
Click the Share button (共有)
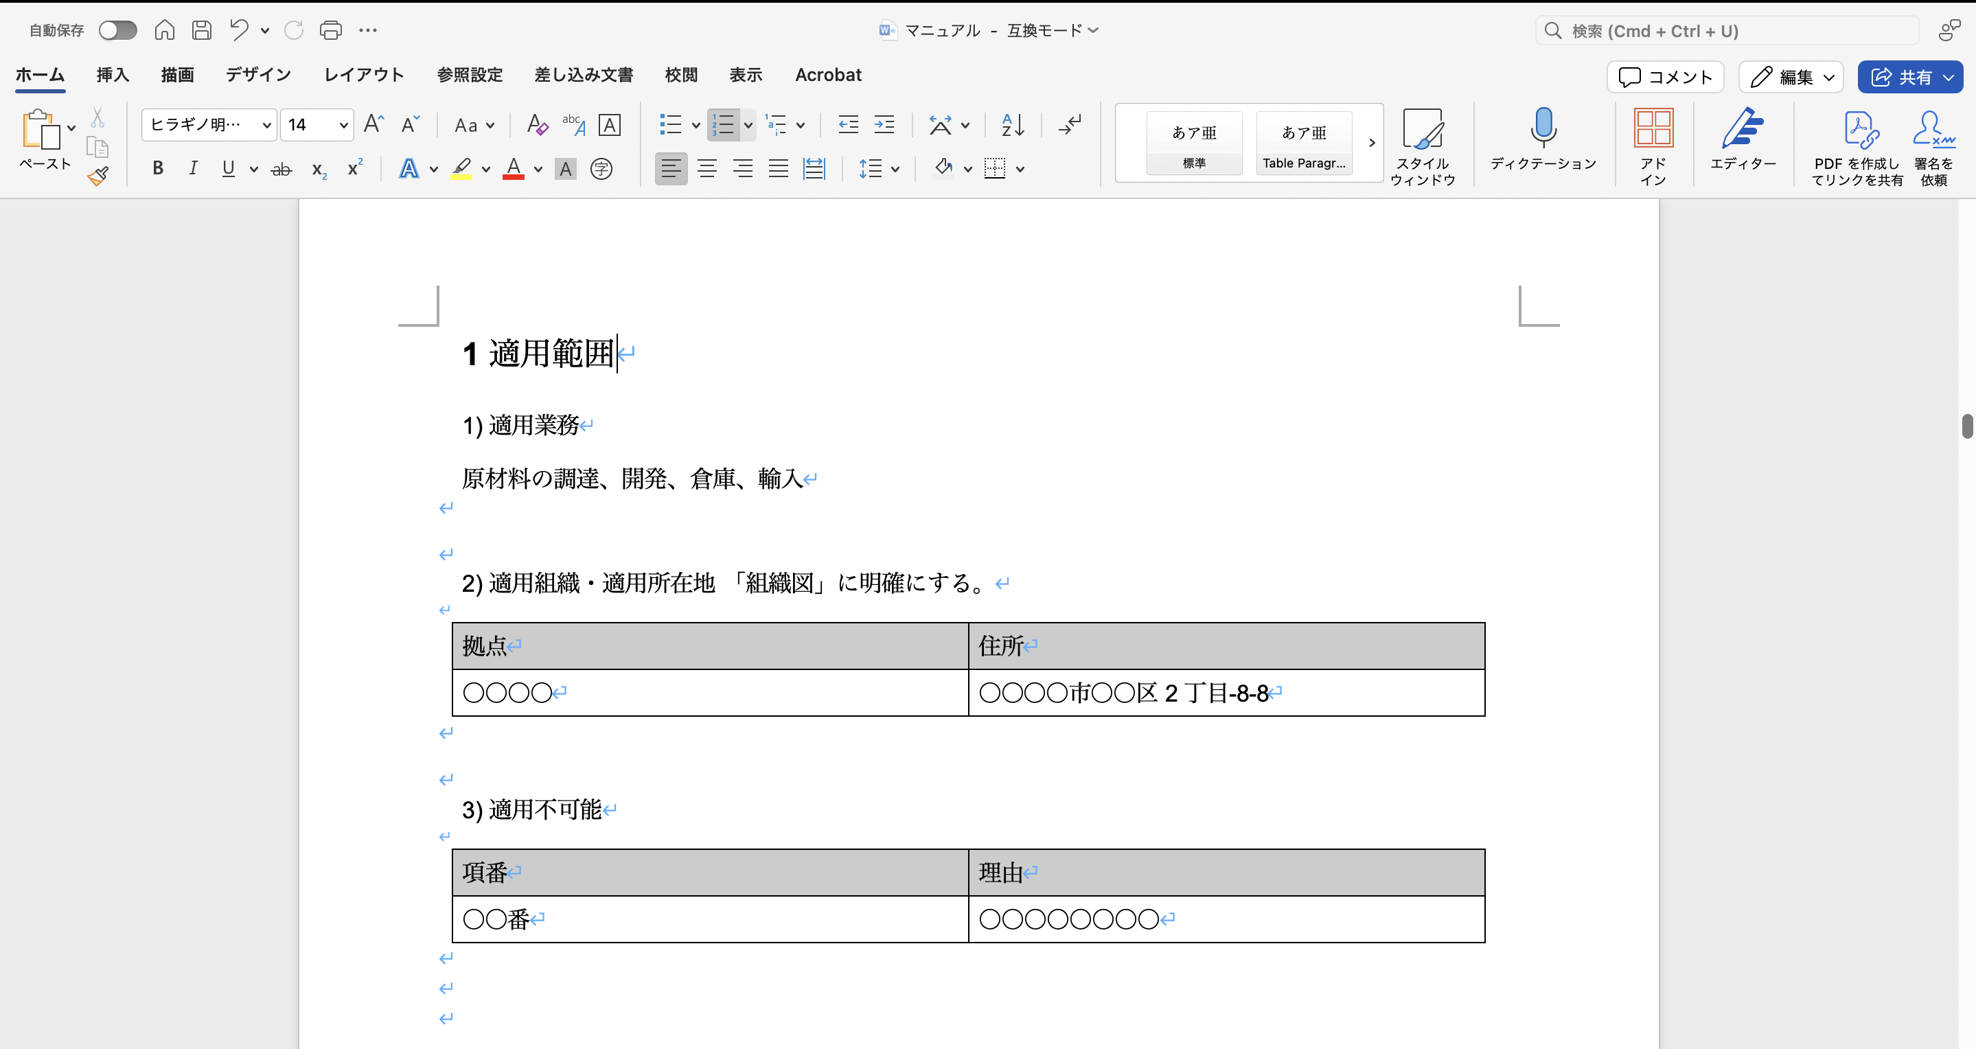tap(1901, 77)
